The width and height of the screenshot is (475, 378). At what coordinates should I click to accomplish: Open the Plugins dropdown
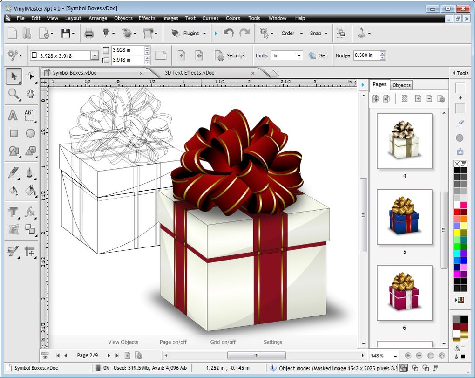pos(204,34)
